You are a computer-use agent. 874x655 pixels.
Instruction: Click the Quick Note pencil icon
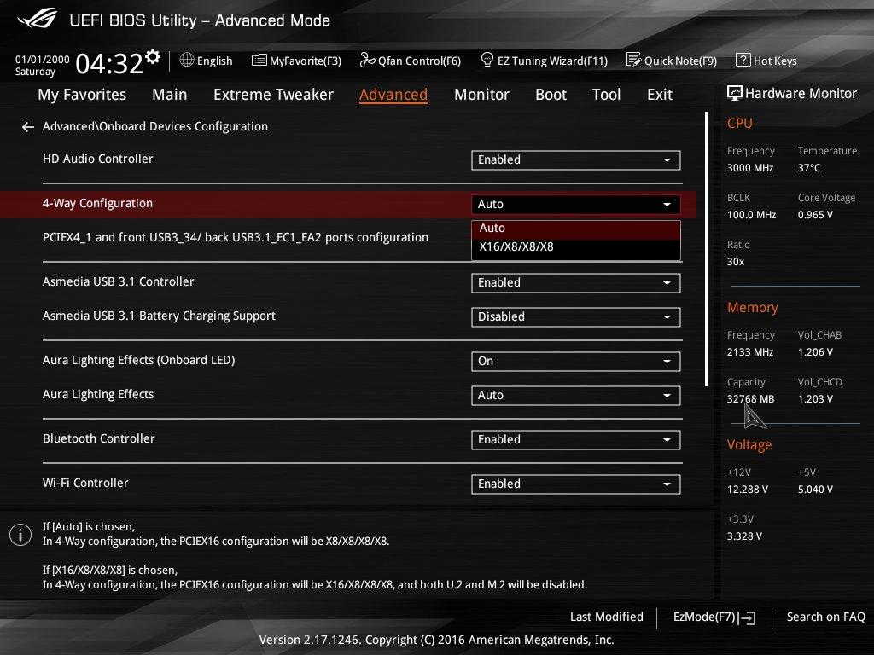click(634, 60)
